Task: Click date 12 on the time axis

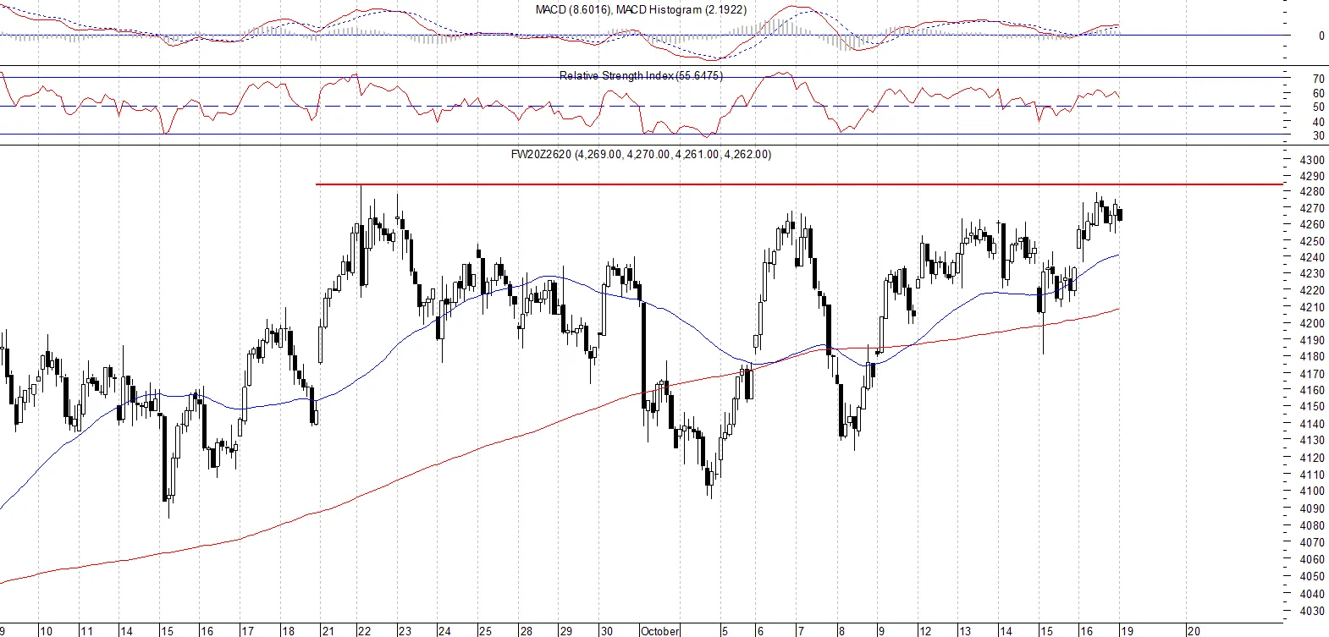Action: (x=925, y=631)
